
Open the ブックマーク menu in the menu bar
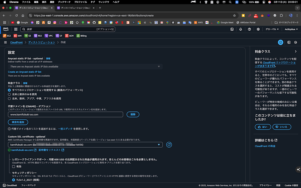pos(64,2)
